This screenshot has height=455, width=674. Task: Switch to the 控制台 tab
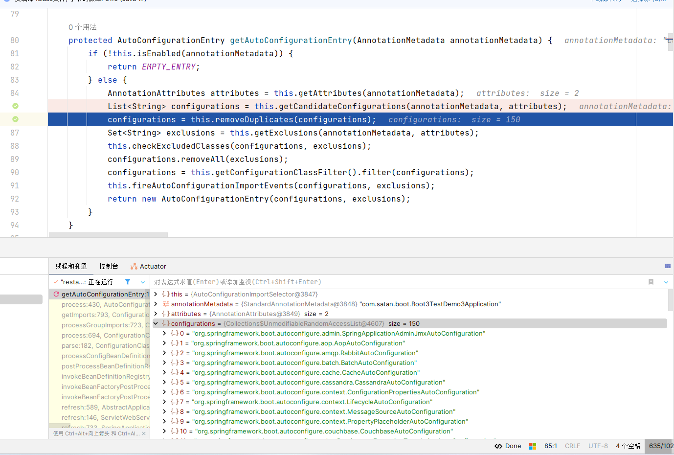click(109, 266)
